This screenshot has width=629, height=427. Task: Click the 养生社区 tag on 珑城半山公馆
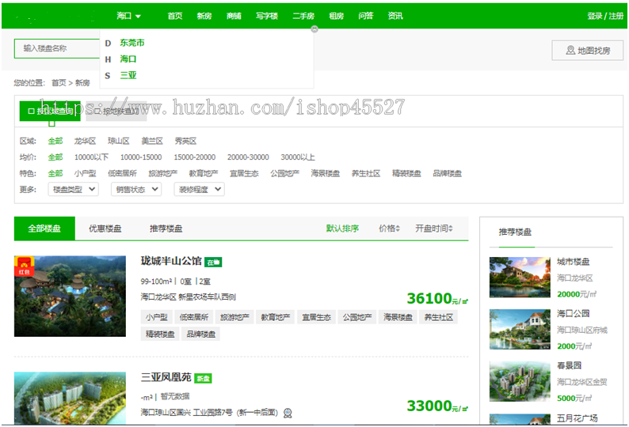(x=438, y=317)
